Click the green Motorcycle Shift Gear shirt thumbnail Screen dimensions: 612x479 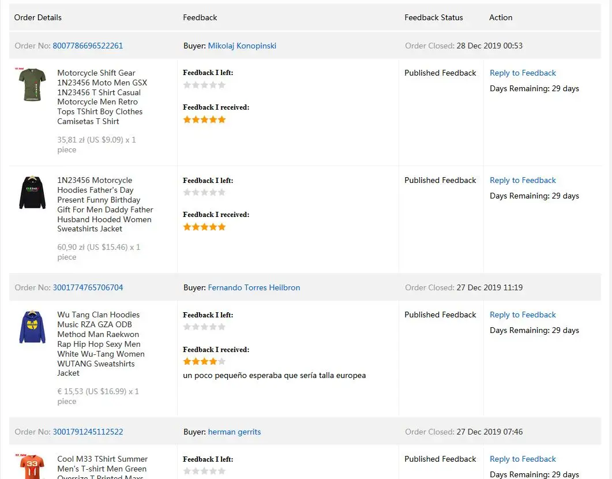click(x=32, y=84)
